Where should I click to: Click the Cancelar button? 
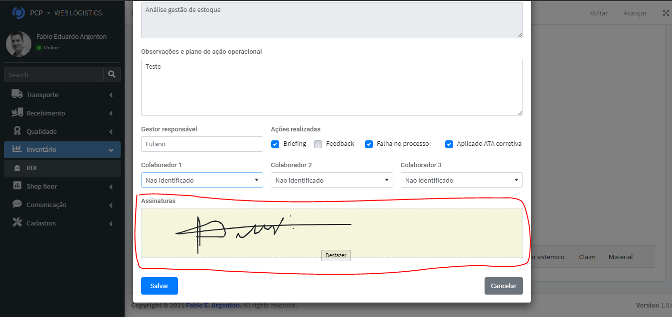504,286
